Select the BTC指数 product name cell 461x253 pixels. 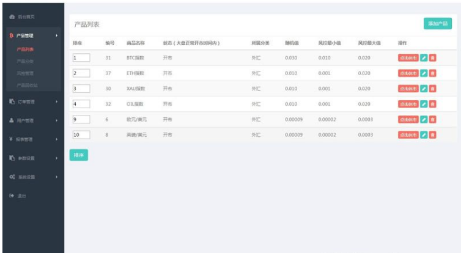pyautogui.click(x=135, y=58)
